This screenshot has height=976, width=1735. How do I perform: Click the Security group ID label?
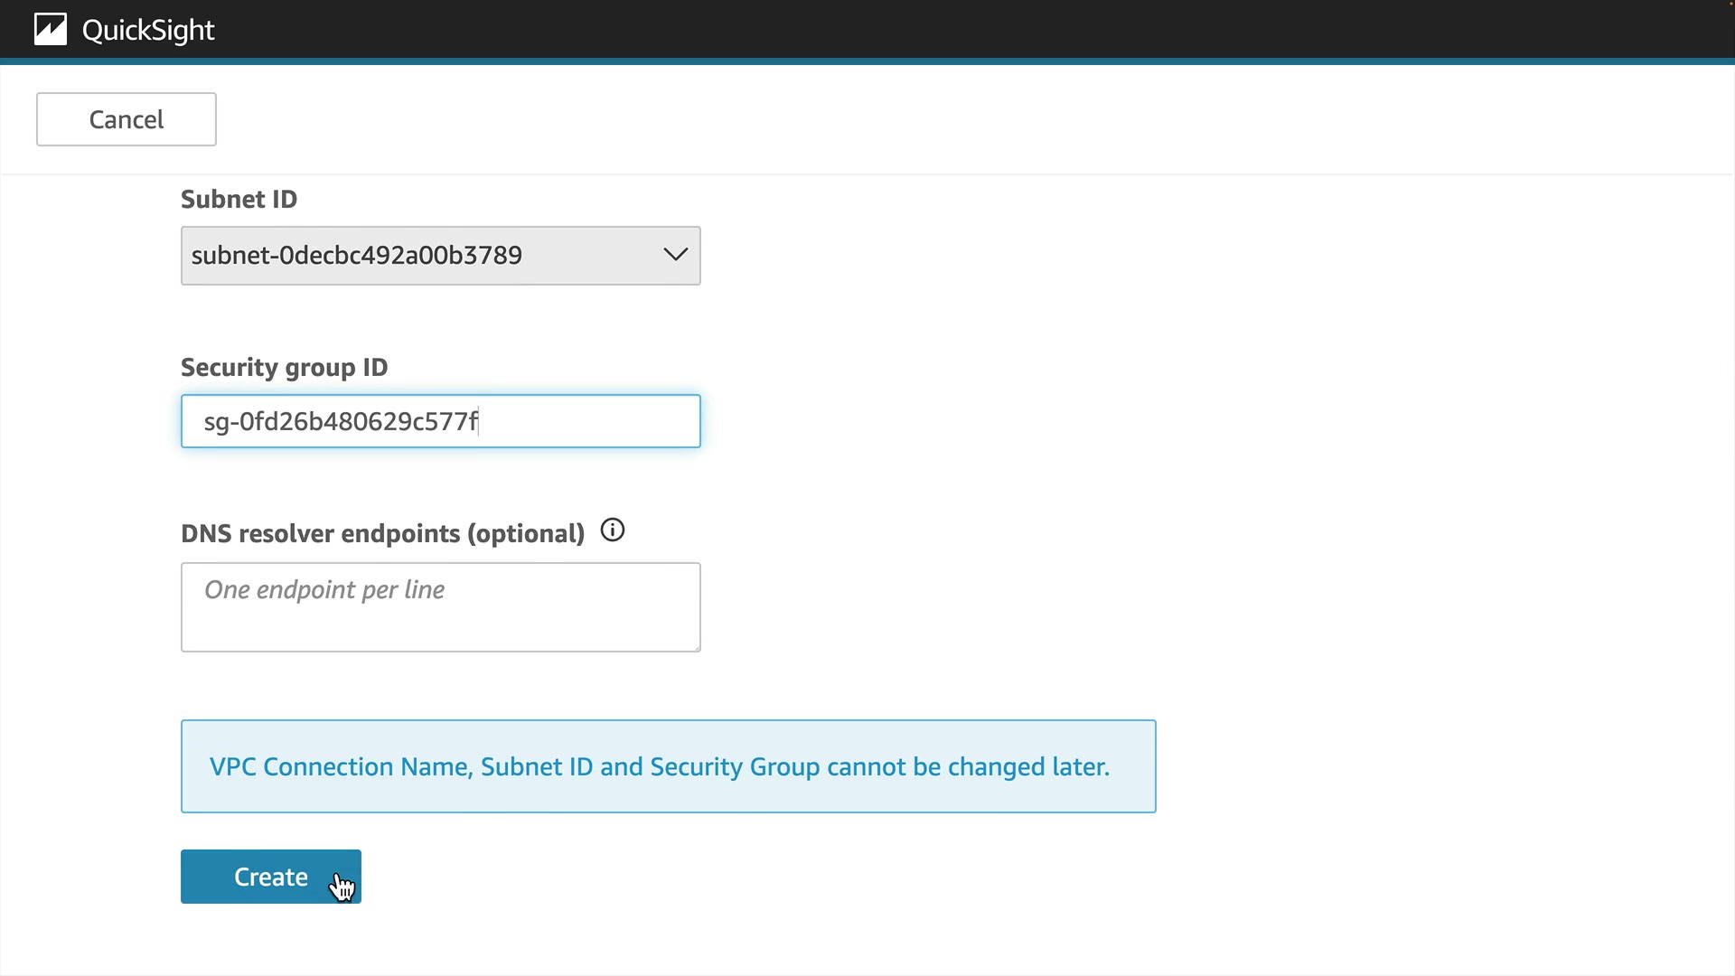point(284,368)
